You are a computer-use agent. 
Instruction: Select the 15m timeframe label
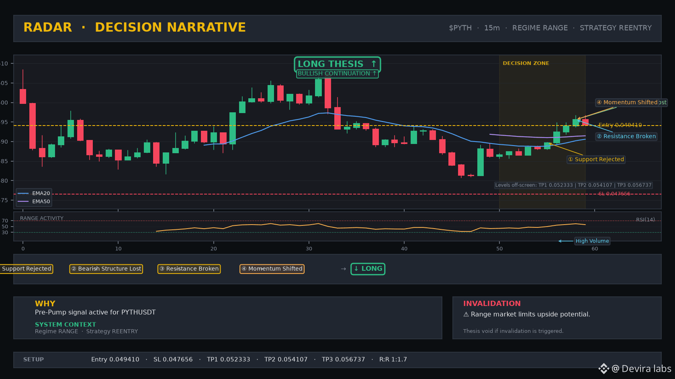(492, 28)
